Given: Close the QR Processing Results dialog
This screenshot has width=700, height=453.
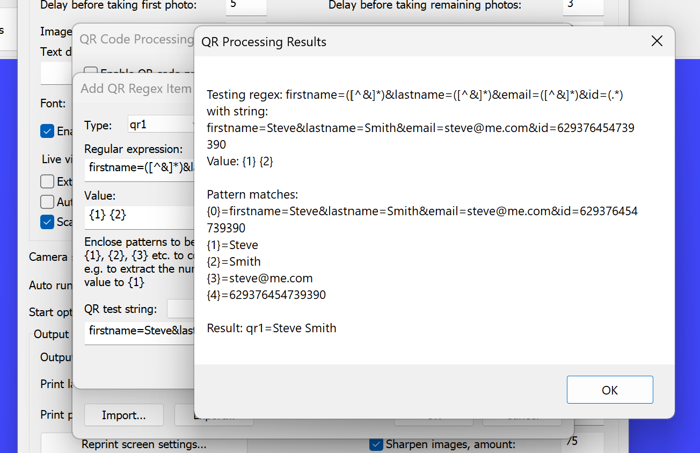Looking at the screenshot, I should [657, 41].
